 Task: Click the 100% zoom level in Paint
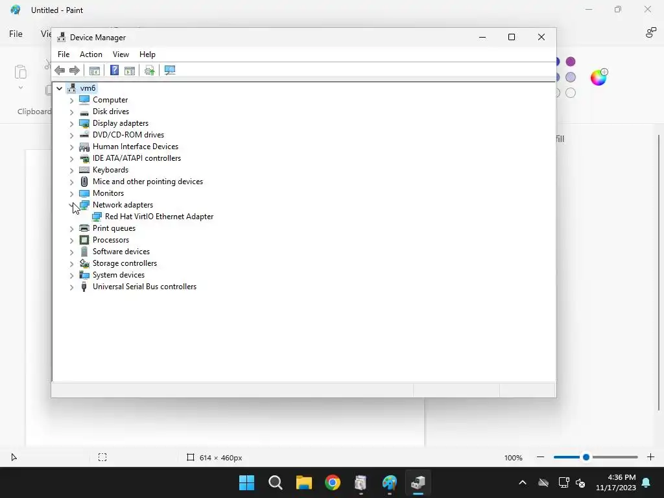pos(514,458)
